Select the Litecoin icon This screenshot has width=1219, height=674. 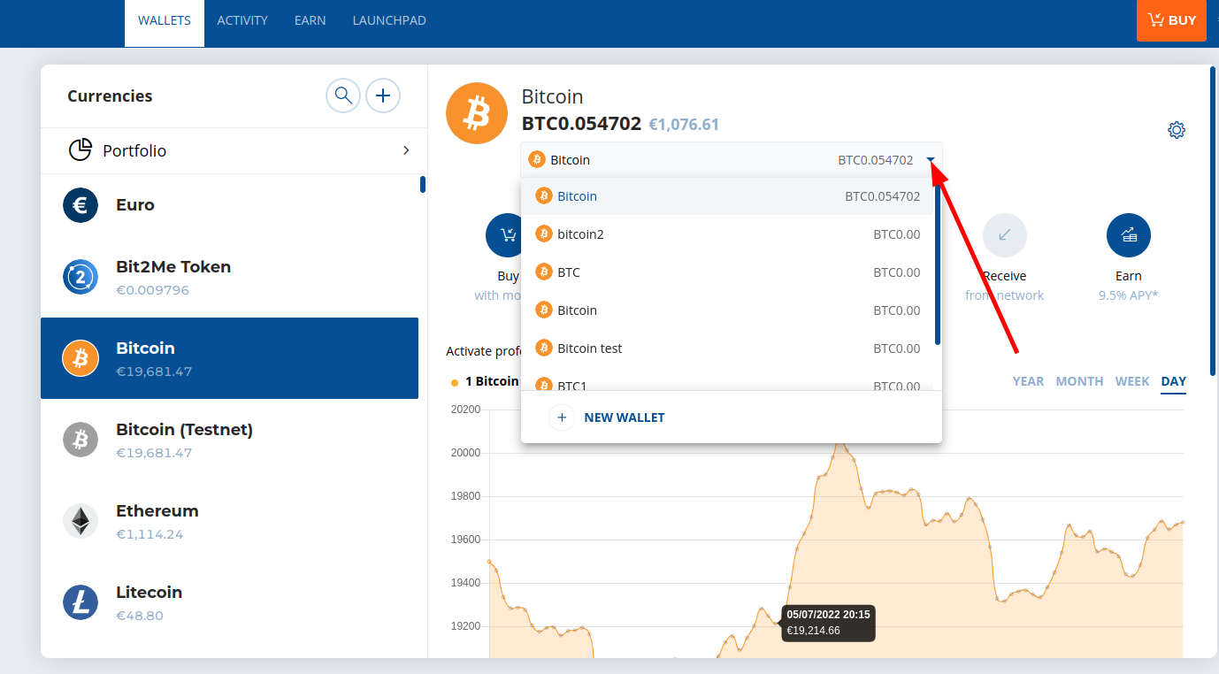coord(80,602)
